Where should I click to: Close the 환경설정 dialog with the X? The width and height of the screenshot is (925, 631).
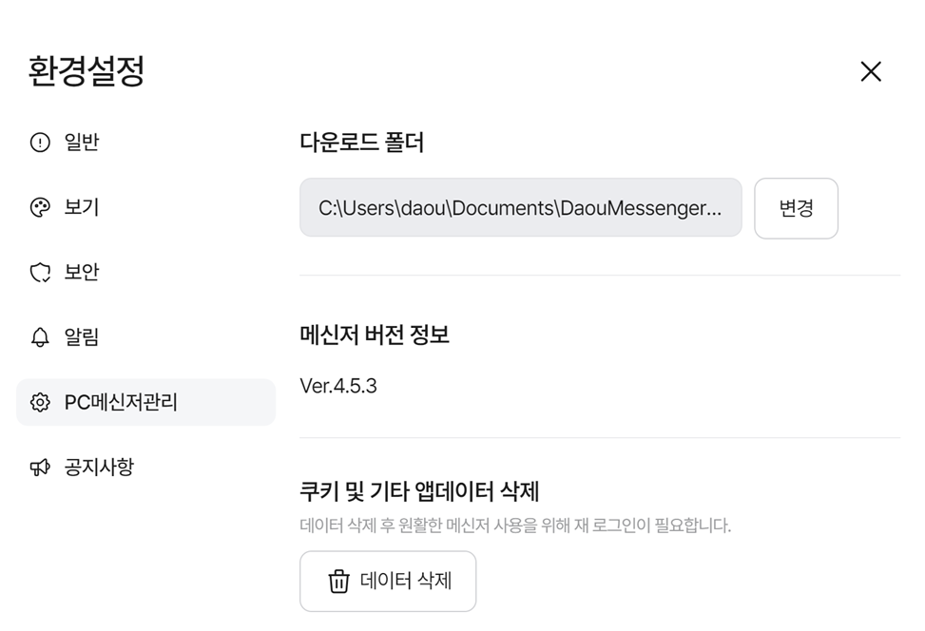pos(871,71)
